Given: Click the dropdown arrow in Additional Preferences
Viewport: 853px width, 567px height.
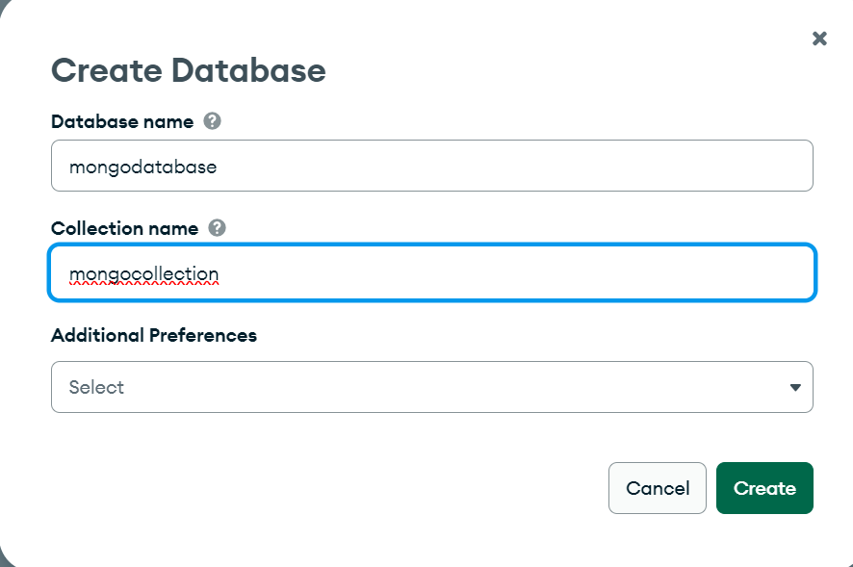Looking at the screenshot, I should click(795, 387).
